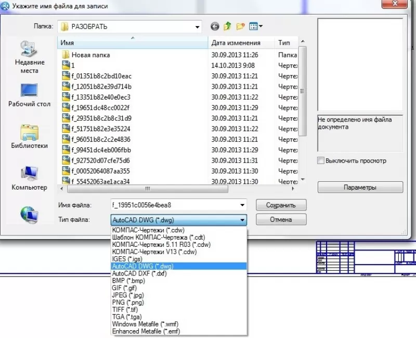Pick TGA (*.tga) format
This screenshot has height=338, width=416.
click(179, 317)
